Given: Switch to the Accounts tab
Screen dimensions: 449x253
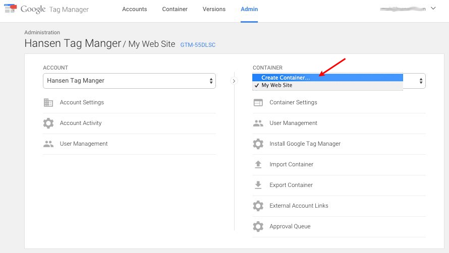Looking at the screenshot, I should [x=135, y=9].
